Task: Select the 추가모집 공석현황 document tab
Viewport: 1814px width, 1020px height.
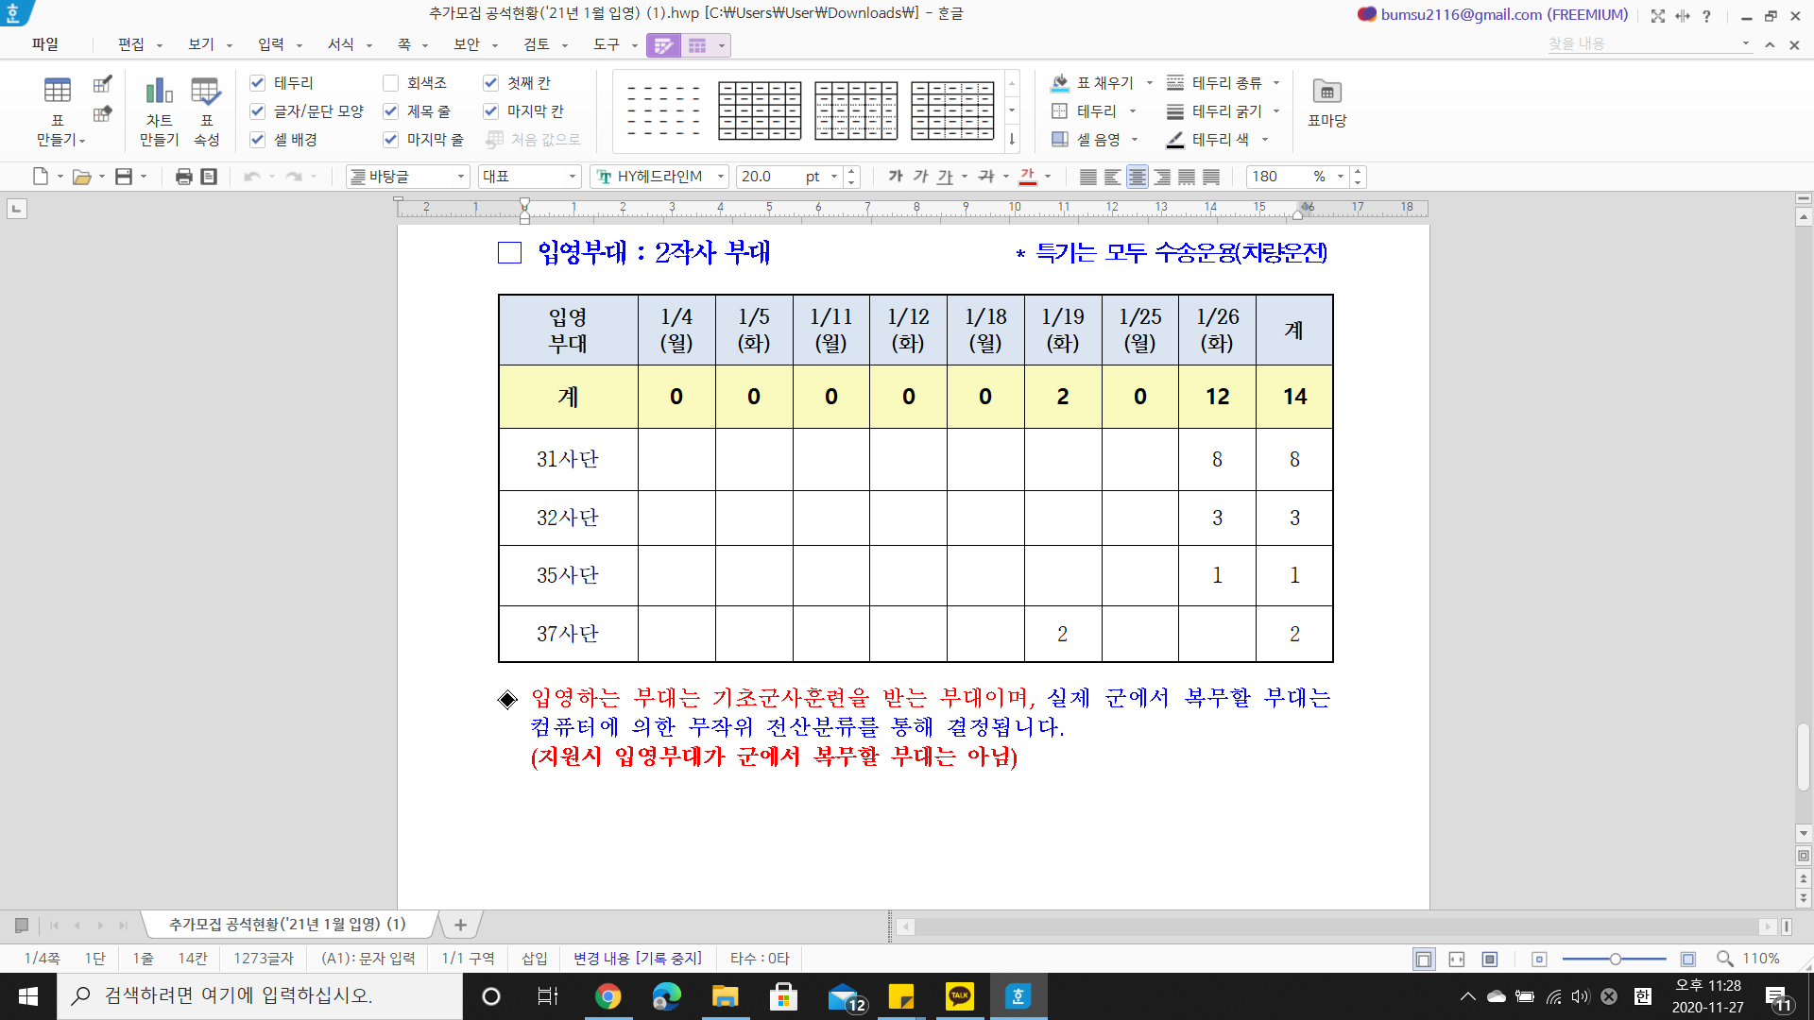Action: point(287,925)
